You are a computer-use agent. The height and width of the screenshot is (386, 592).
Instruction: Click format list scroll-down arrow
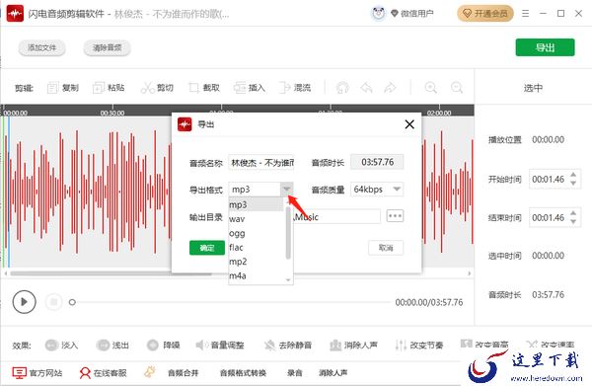pyautogui.click(x=288, y=280)
